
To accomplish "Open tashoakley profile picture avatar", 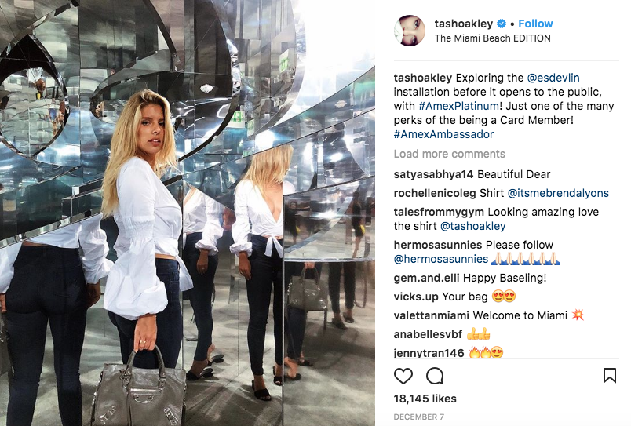I will (410, 31).
